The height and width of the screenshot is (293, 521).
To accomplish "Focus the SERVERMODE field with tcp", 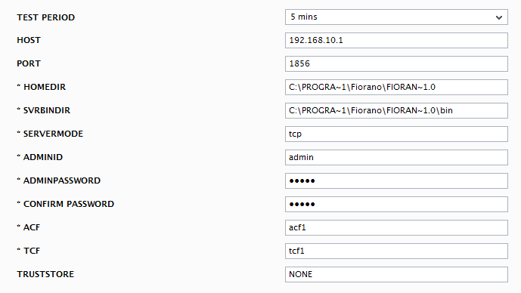I will tap(396, 134).
